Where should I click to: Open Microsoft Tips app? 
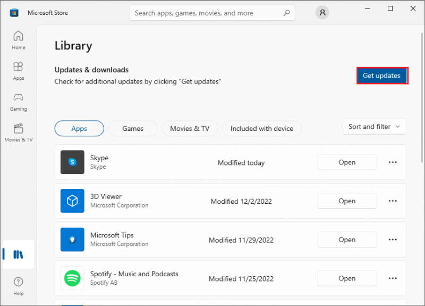347,240
